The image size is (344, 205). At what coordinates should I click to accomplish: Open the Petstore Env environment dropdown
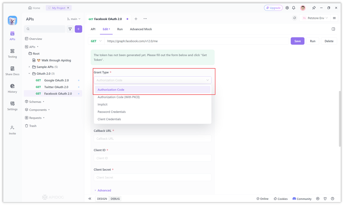pos(315,18)
